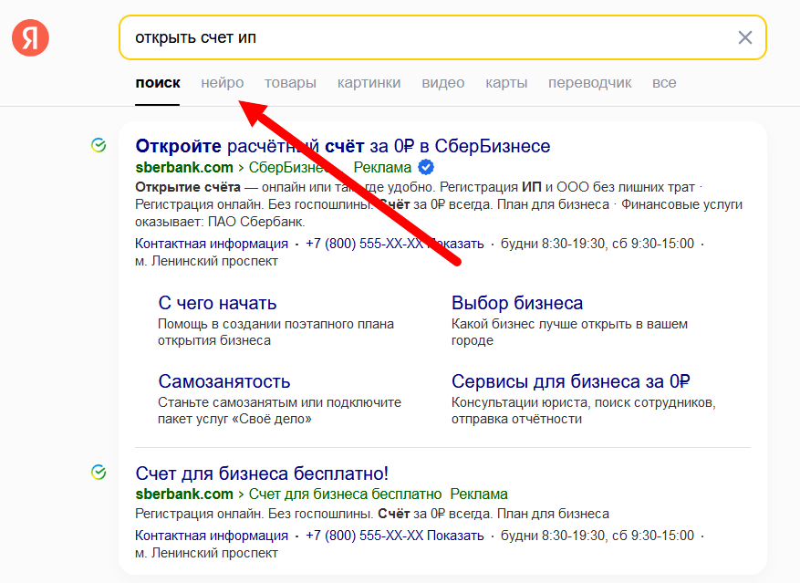Screen dimensions: 800x583
Task: Click the green check icon beside the 'Откройте расчётный счёт' ad
Action: (x=99, y=145)
